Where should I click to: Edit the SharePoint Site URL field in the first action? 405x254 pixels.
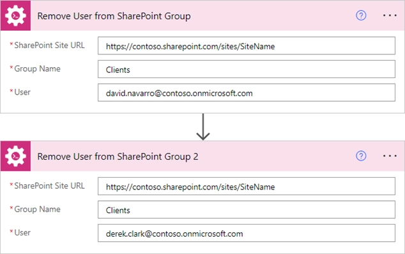point(247,46)
